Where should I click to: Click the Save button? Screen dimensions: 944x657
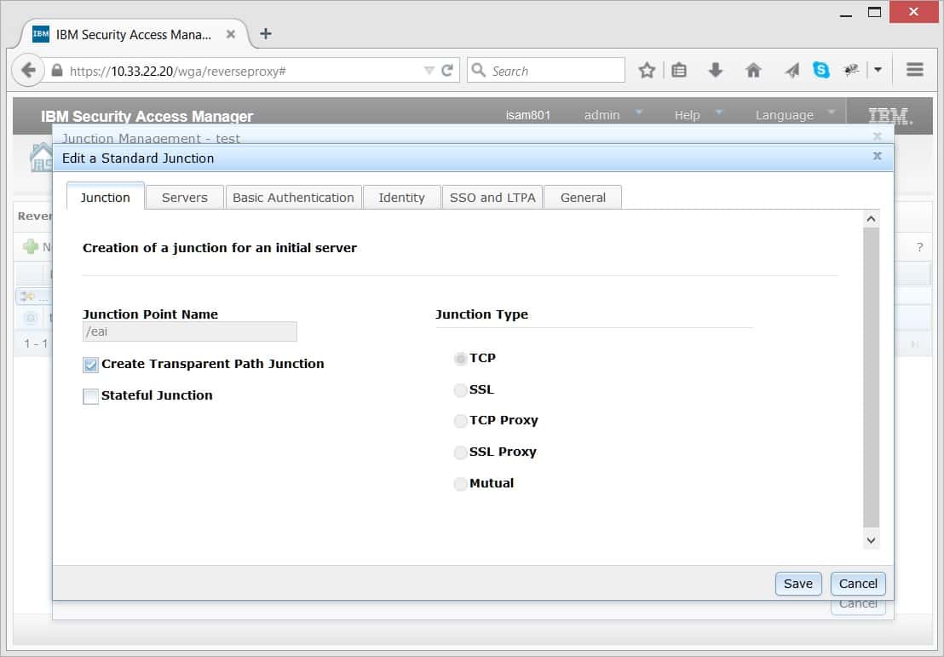(x=797, y=584)
